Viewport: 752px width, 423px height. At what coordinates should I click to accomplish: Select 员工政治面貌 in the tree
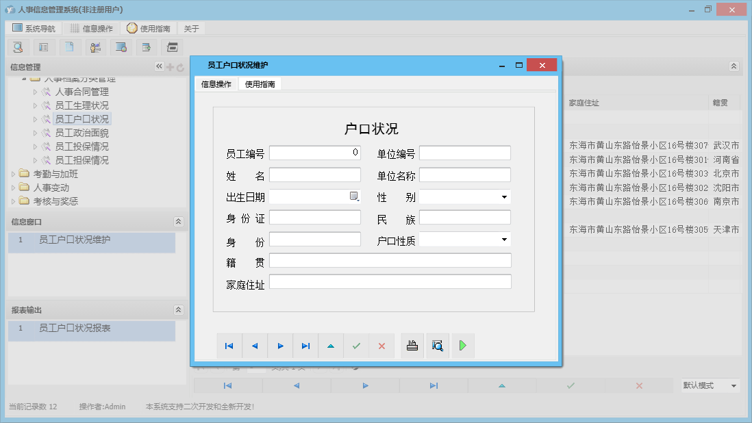point(82,133)
